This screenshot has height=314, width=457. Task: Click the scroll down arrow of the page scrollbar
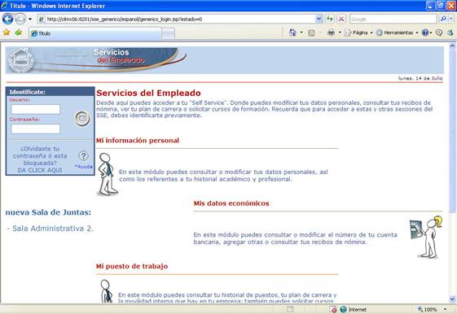click(x=452, y=299)
